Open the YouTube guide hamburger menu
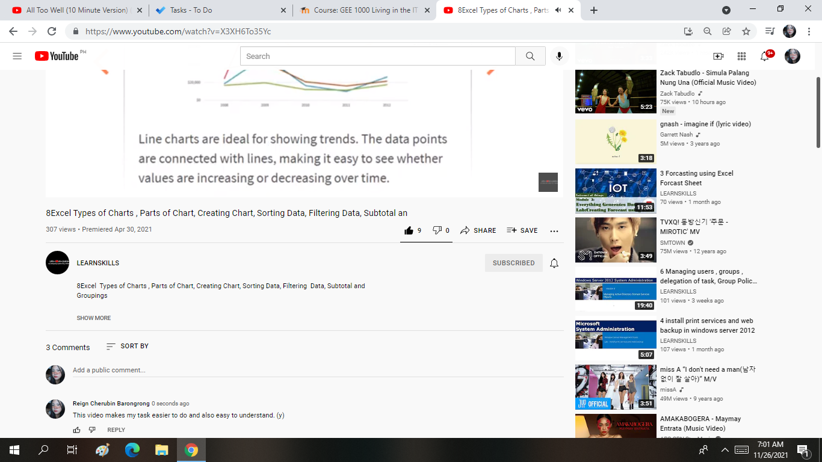The width and height of the screenshot is (822, 462). pyautogui.click(x=17, y=56)
